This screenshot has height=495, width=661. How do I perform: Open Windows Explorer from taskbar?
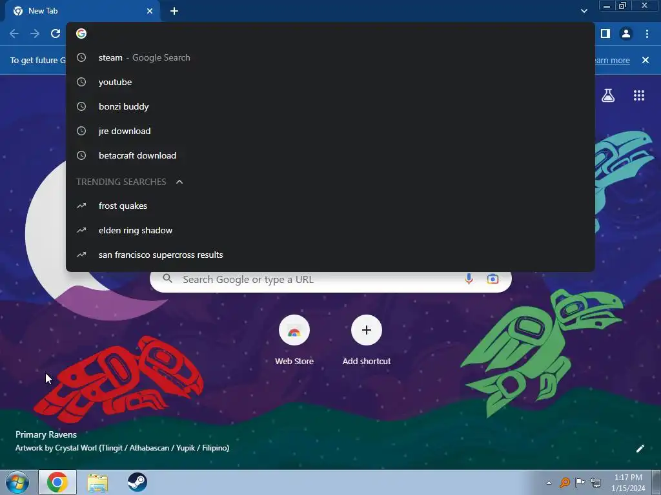[x=97, y=482]
